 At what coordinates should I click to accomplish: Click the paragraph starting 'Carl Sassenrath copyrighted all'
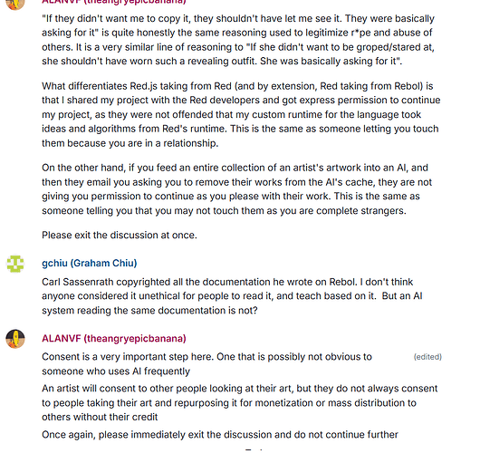(232, 296)
